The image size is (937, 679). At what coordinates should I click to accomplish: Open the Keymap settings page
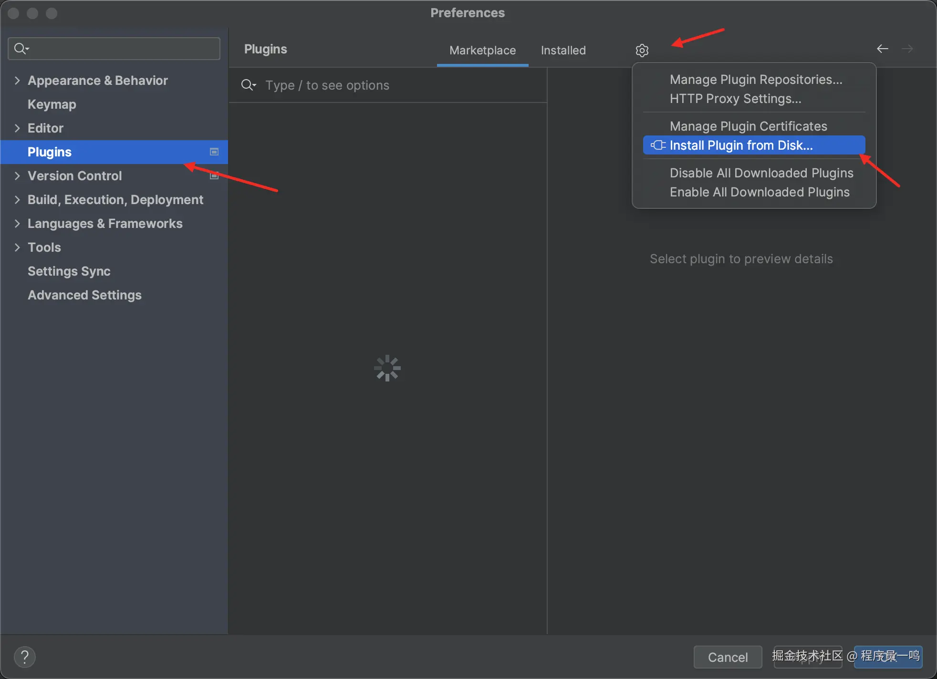click(52, 104)
